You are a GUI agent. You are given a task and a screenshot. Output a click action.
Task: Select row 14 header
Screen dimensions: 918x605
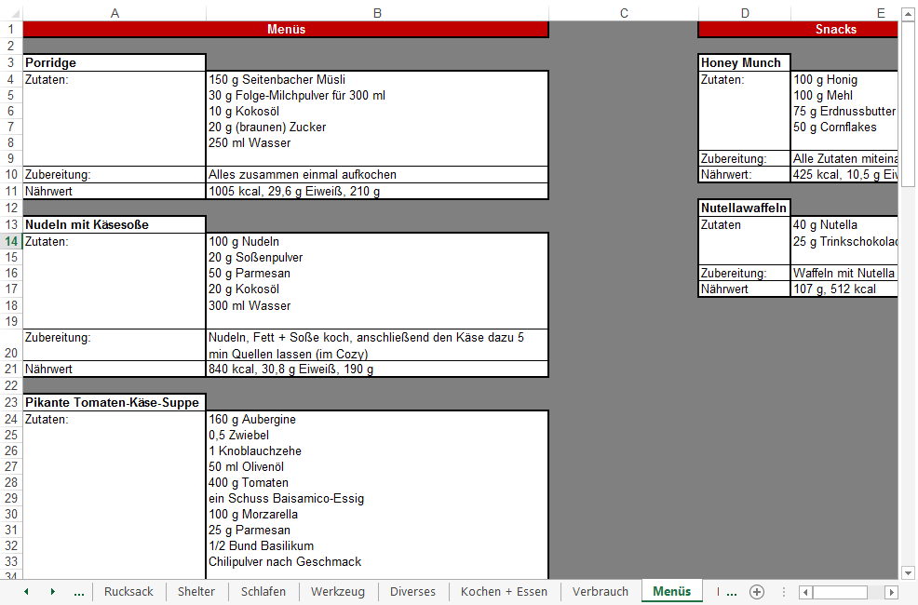click(x=11, y=241)
